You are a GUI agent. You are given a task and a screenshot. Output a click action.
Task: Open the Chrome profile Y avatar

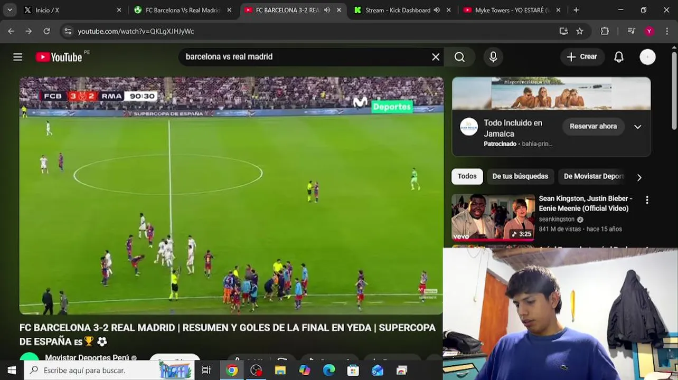(649, 31)
